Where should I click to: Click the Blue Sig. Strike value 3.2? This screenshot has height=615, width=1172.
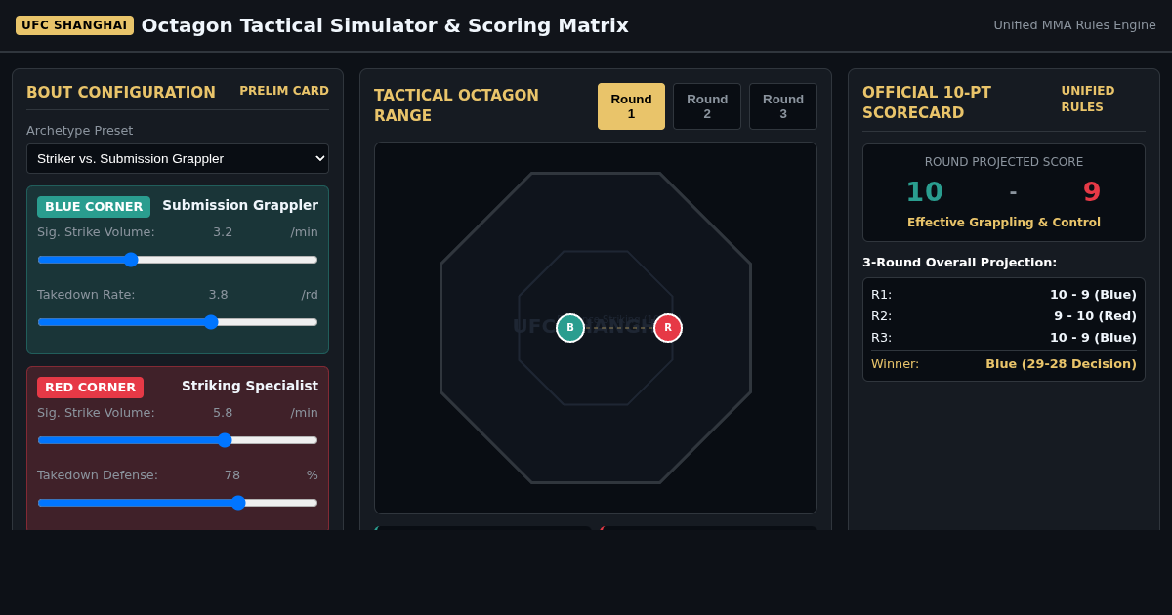click(223, 232)
